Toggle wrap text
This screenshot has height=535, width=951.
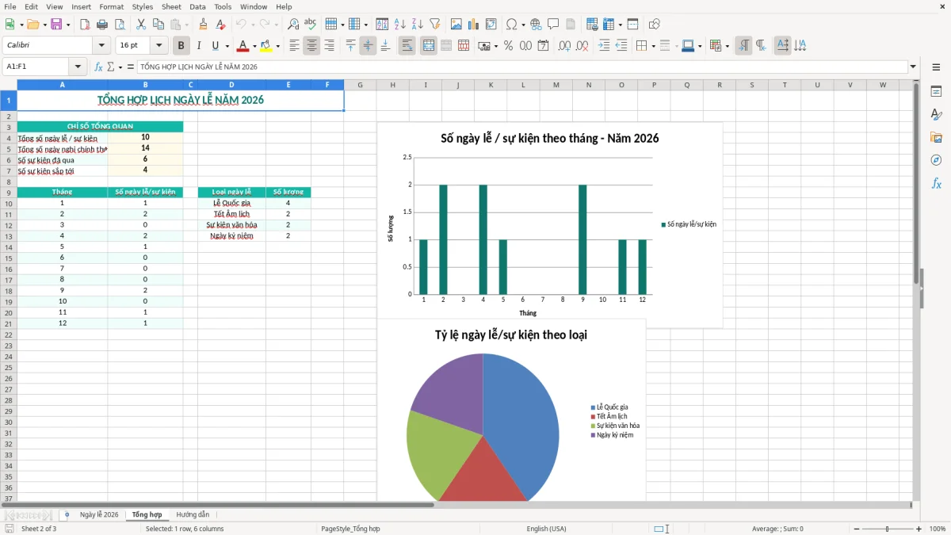point(407,46)
